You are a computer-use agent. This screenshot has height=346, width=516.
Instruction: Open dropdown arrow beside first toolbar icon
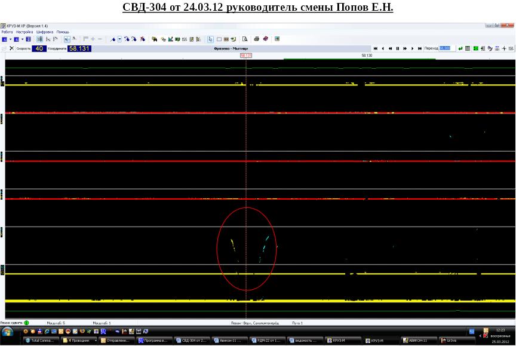(10, 39)
